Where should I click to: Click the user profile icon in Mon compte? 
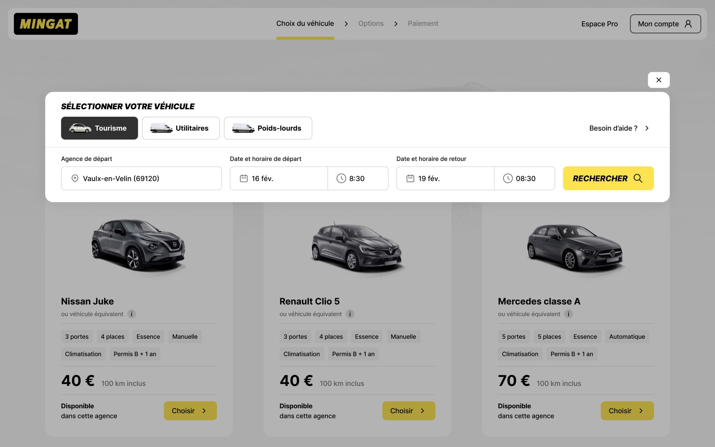tap(688, 24)
